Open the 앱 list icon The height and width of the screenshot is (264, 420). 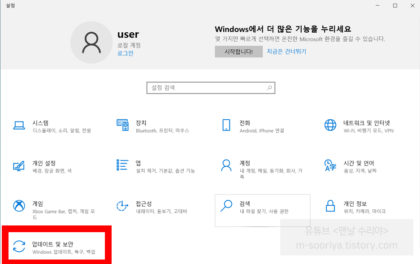pos(122,165)
